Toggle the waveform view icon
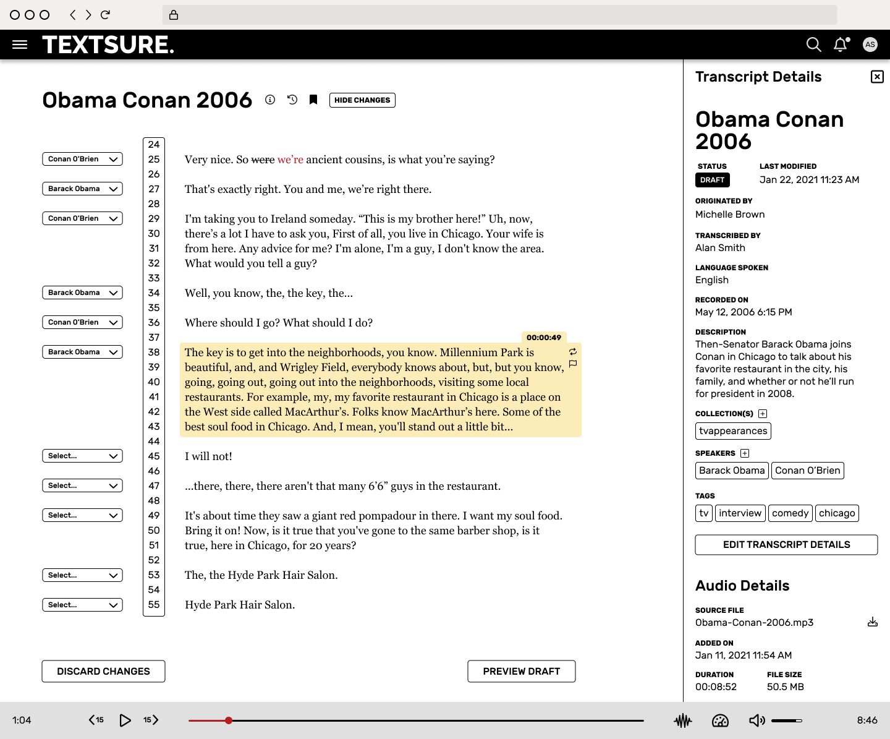The height and width of the screenshot is (739, 890). point(683,720)
